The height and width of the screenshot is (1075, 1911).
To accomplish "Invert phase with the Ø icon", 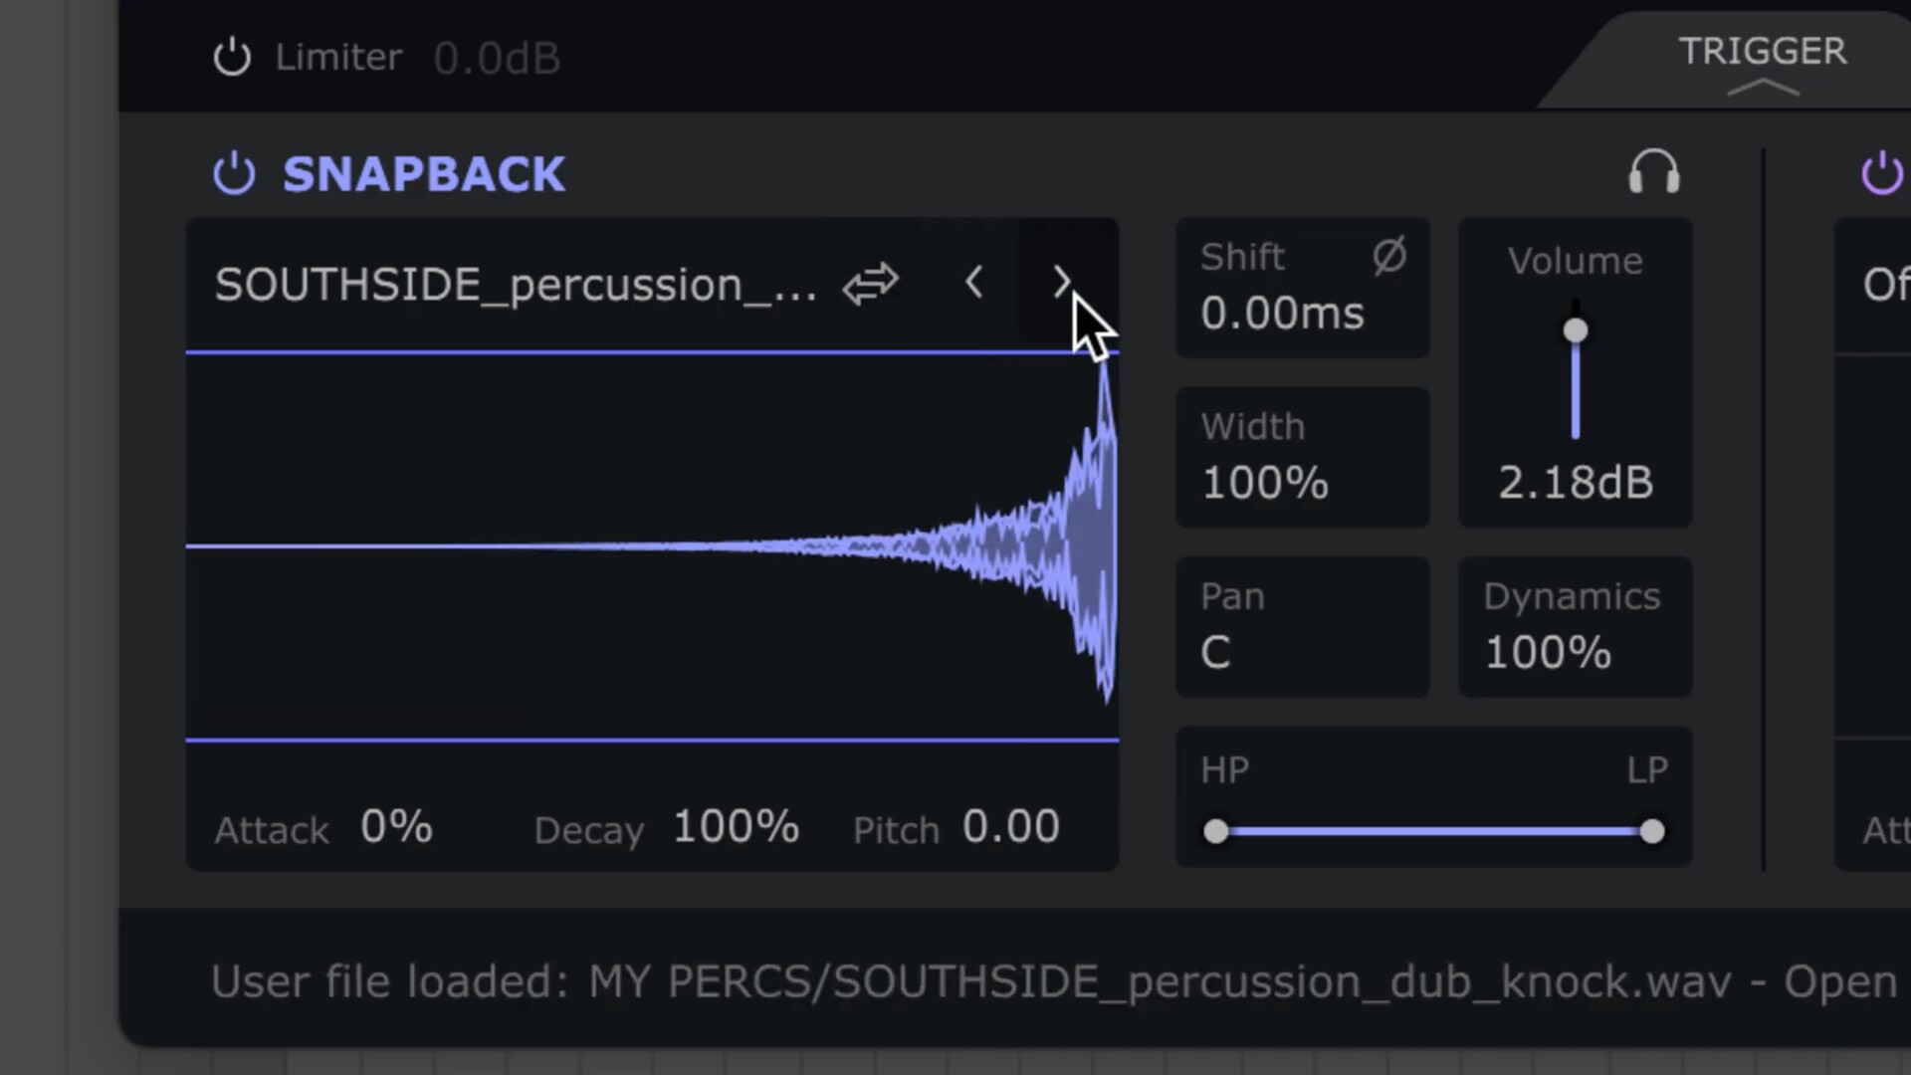I will 1389,256.
